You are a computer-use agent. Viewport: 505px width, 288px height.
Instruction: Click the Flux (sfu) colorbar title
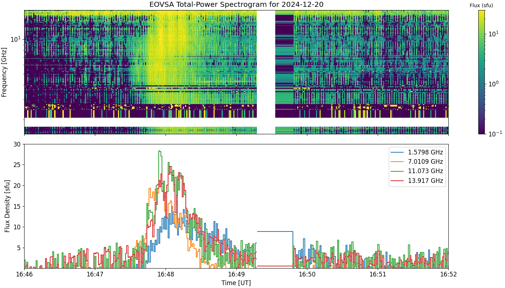(481, 5)
